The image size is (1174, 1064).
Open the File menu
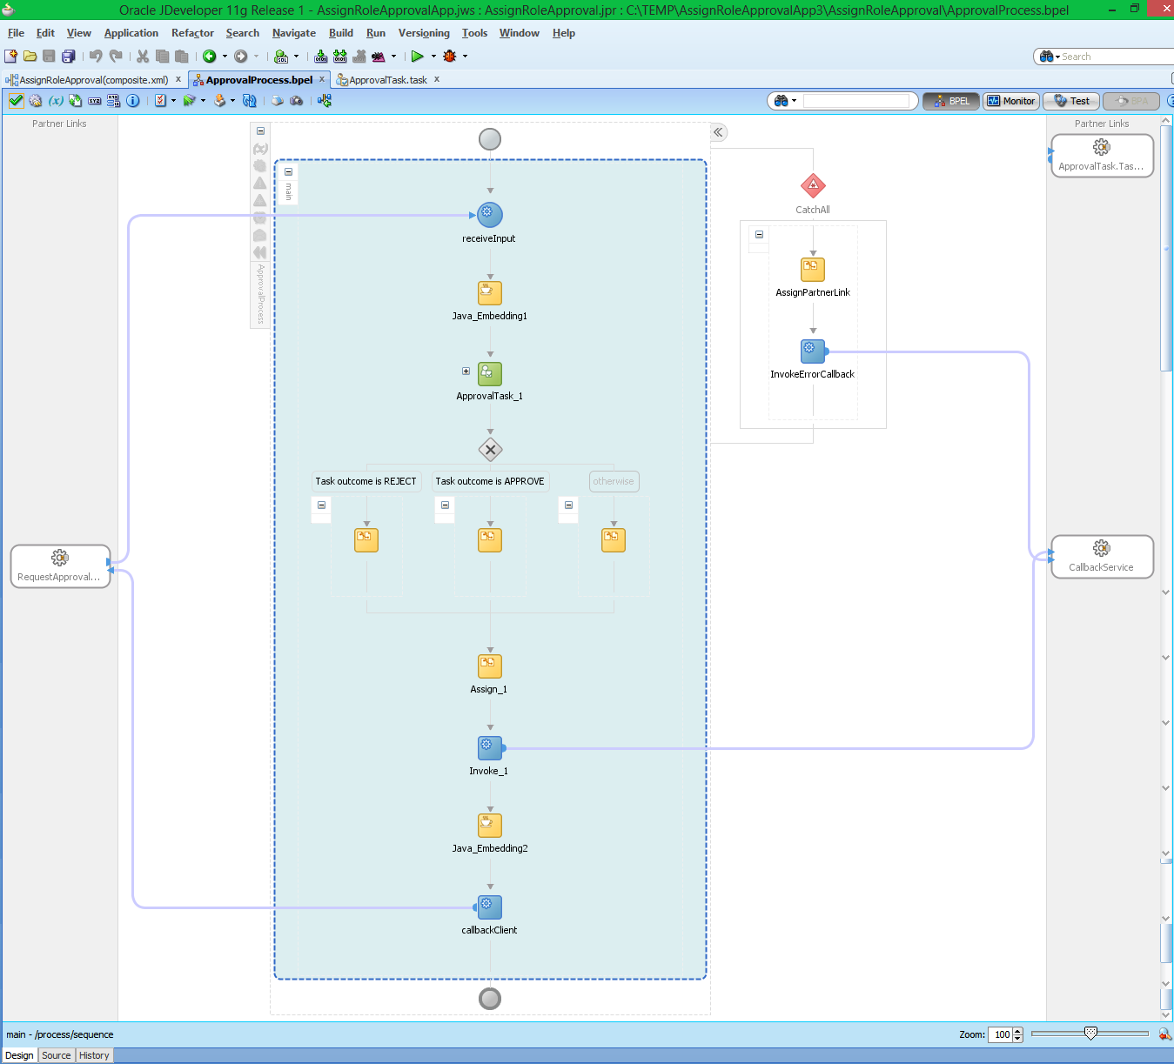click(x=16, y=33)
